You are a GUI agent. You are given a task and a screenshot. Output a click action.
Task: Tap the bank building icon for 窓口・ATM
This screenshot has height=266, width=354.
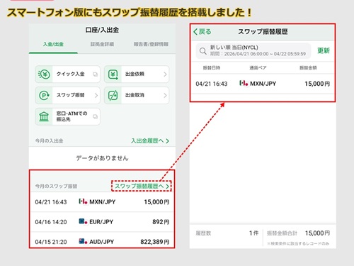pos(44,116)
